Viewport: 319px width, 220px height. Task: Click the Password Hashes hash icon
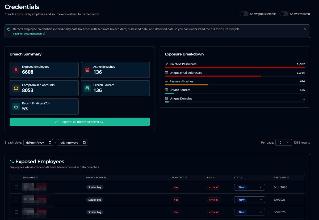click(x=166, y=81)
